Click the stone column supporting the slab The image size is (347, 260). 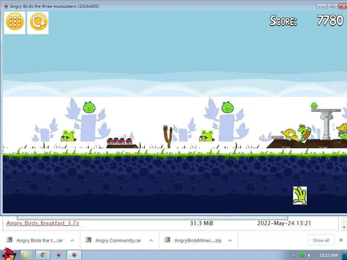pos(326,125)
